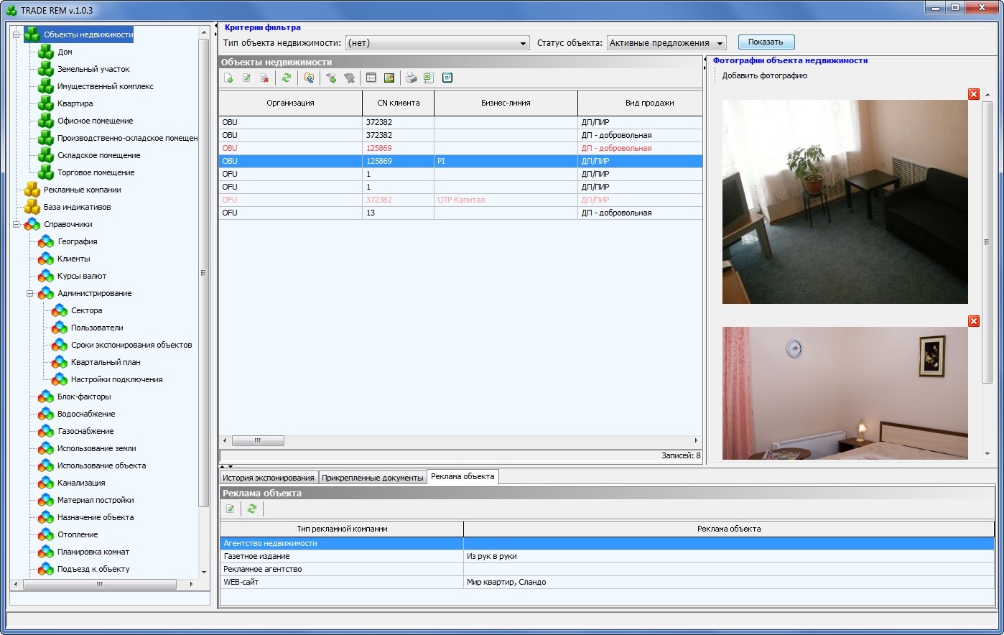The width and height of the screenshot is (1004, 635).
Task: Sort by Тип рекламной компании column header
Action: (x=342, y=529)
